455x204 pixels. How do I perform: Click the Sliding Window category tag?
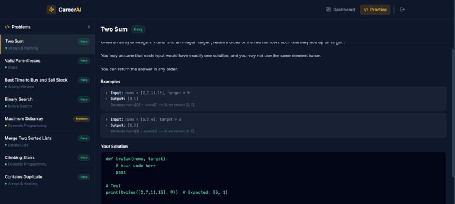pyautogui.click(x=21, y=87)
